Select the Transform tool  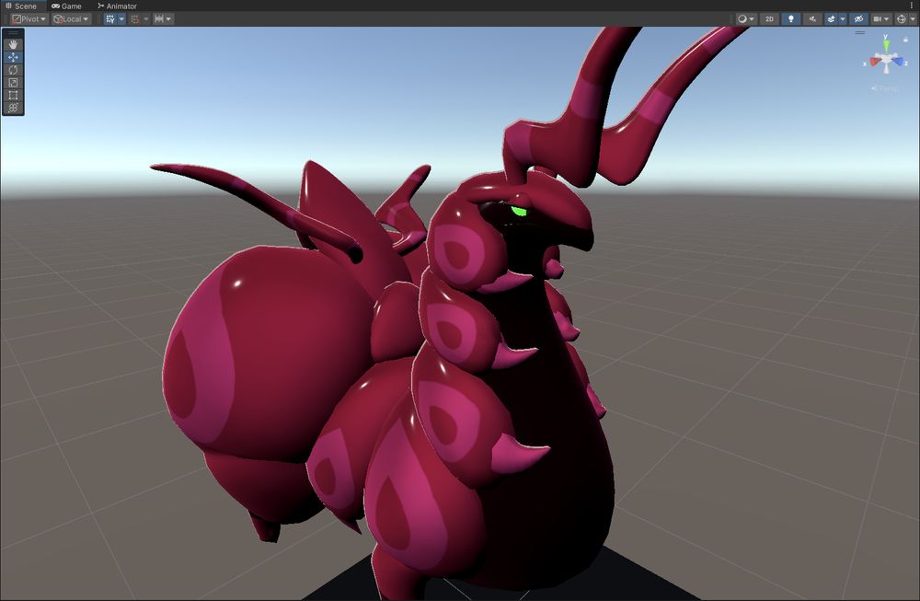click(x=13, y=108)
